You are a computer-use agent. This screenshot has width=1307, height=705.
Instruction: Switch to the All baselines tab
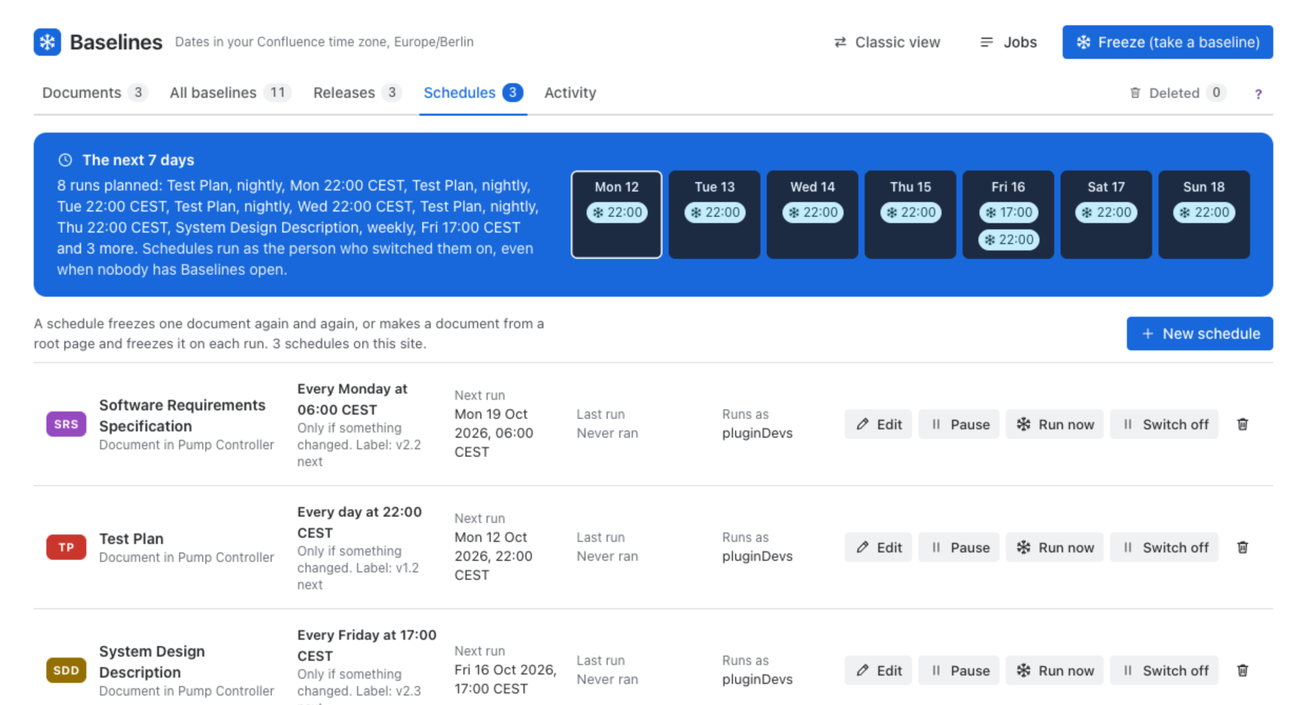click(230, 93)
